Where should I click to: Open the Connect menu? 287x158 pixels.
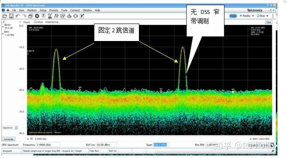click(x=75, y=10)
